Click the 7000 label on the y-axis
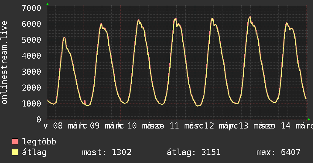 pyautogui.click(x=32, y=8)
